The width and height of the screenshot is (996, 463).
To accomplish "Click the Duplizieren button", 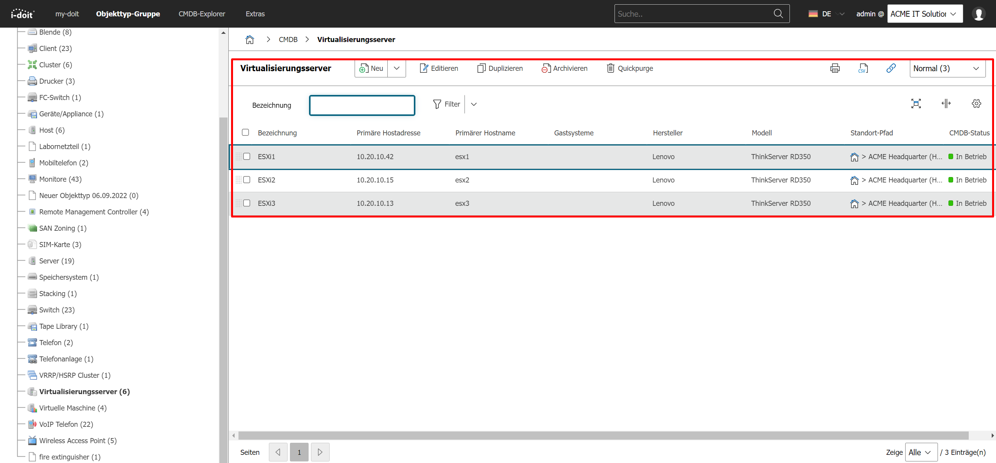I will [x=500, y=68].
